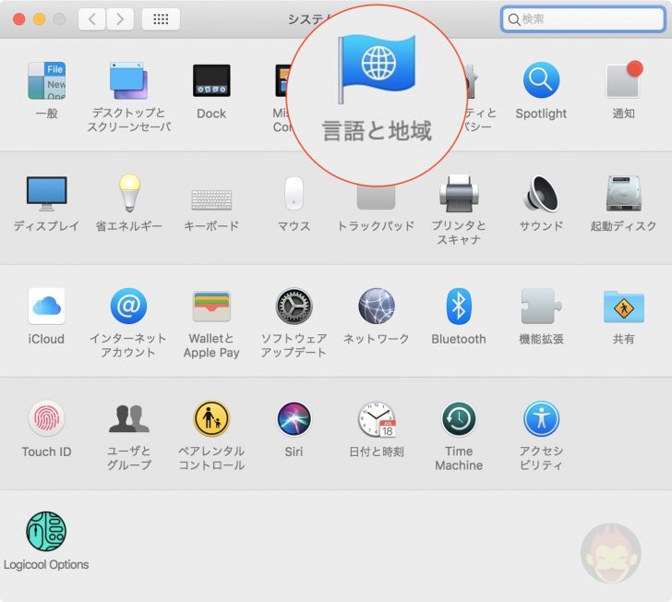The height and width of the screenshot is (602, 672).
Task: Open Siri preferences
Action: [294, 419]
